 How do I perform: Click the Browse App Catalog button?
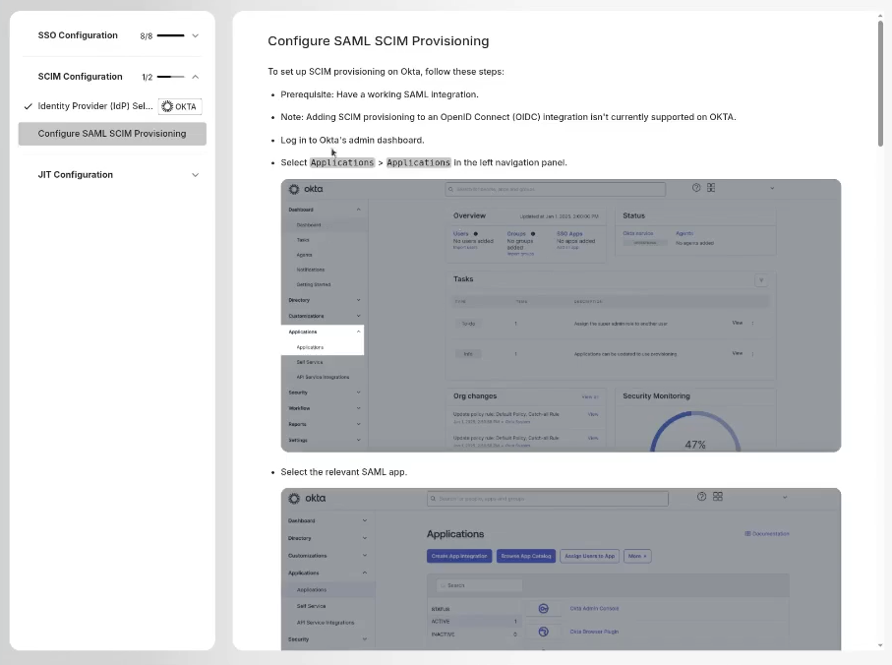(x=526, y=556)
